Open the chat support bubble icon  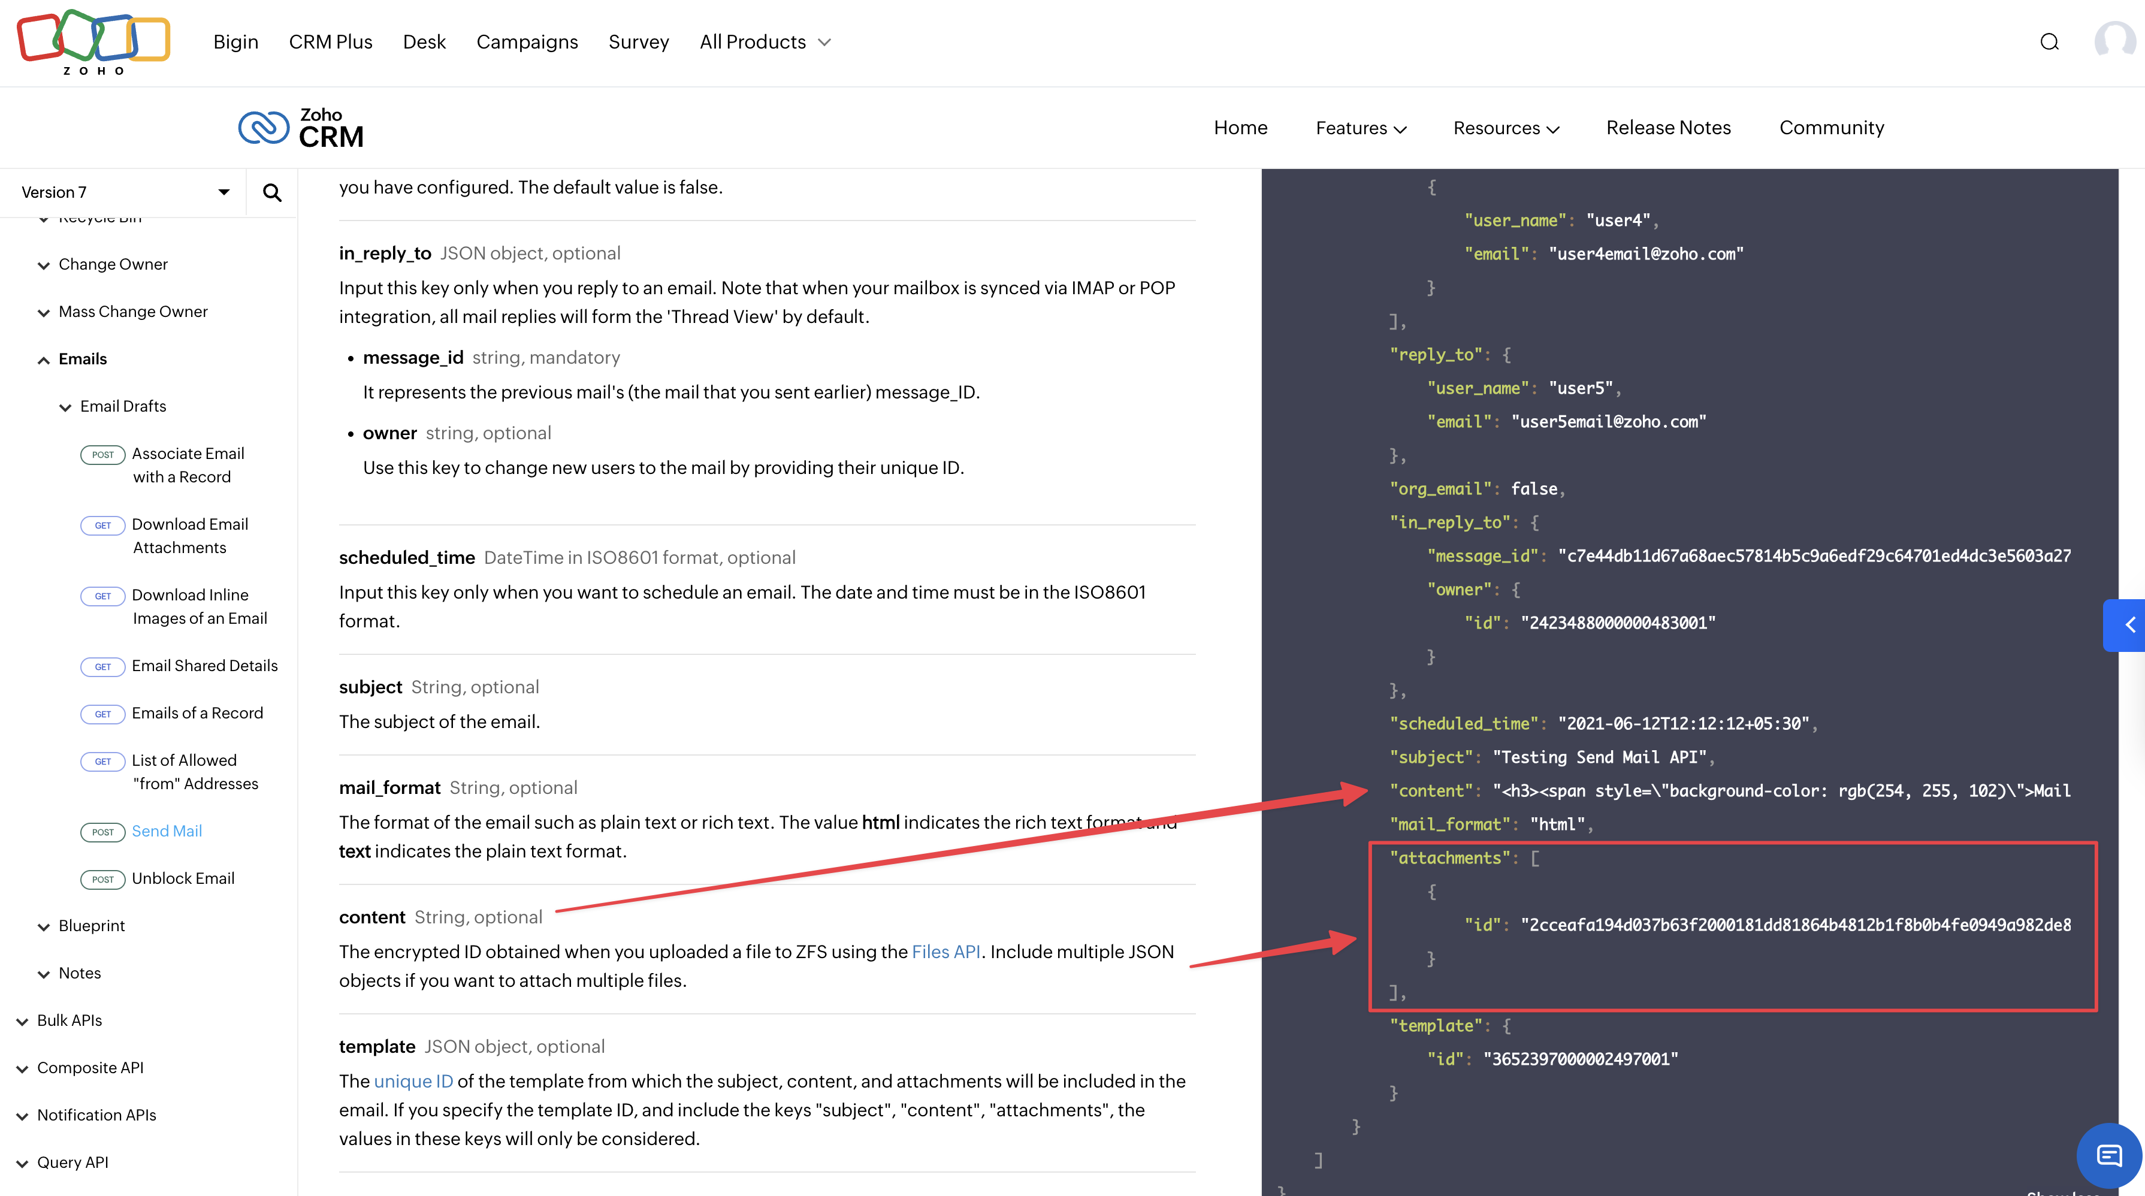(2108, 1155)
